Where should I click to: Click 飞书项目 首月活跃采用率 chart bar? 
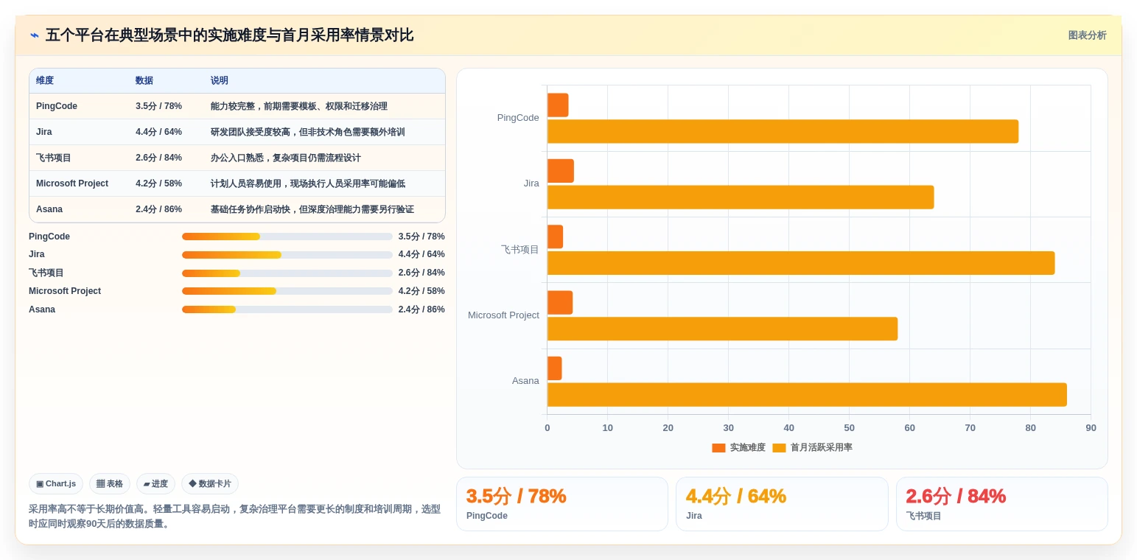[x=801, y=263]
